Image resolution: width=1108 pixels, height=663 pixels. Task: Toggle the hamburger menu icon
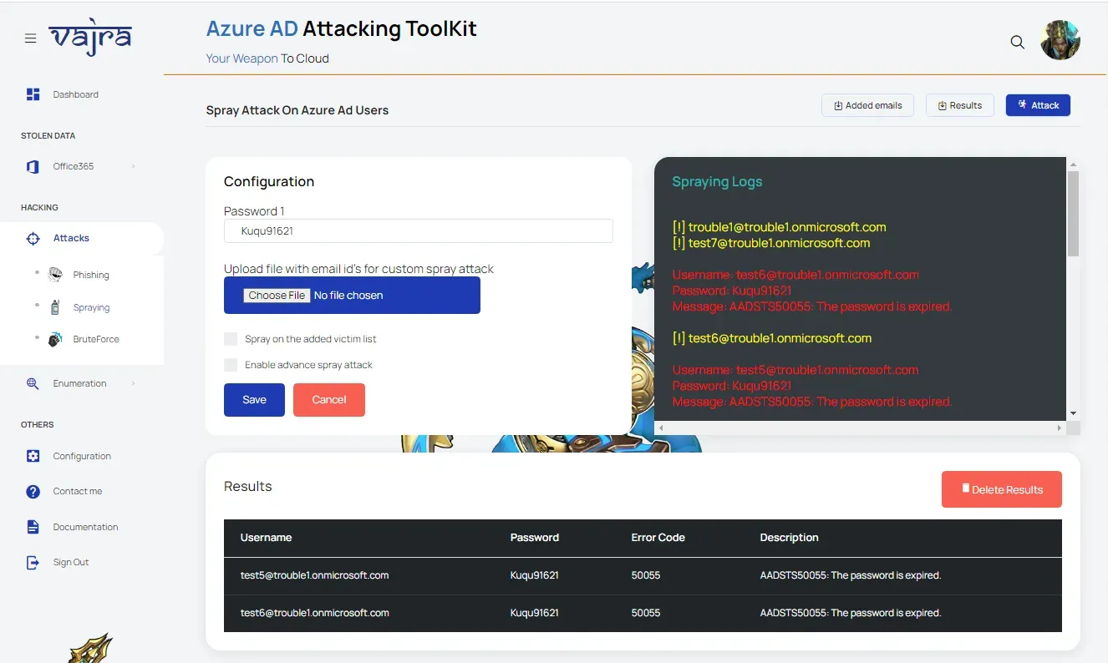click(x=30, y=38)
